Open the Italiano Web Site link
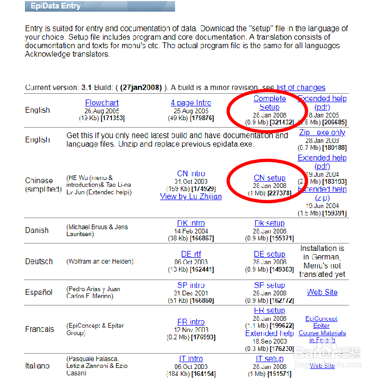The width and height of the screenshot is (383, 378). tap(322, 366)
